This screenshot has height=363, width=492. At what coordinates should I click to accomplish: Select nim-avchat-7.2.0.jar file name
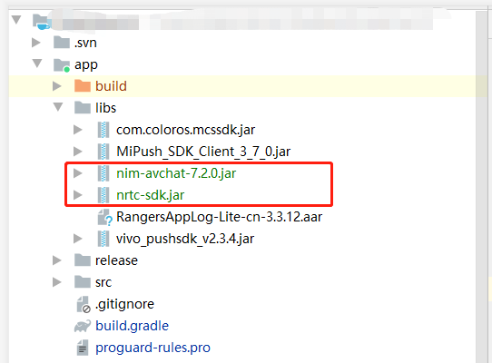[176, 173]
